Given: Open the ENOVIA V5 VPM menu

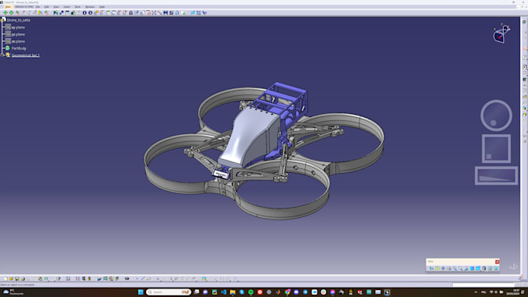Looking at the screenshot, I should [24, 7].
